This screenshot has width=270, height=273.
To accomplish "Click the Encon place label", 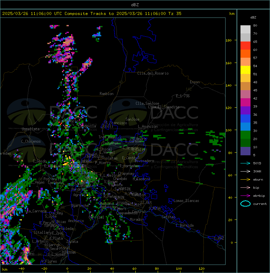I will 195,82.
